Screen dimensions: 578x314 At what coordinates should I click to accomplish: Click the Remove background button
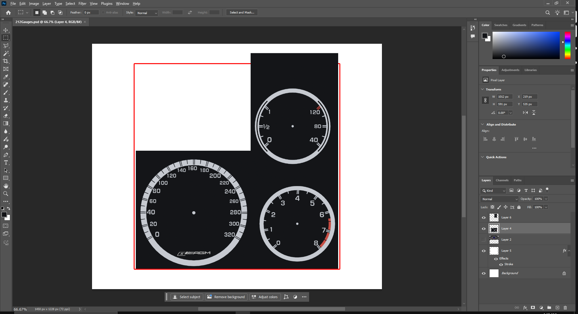(x=226, y=297)
